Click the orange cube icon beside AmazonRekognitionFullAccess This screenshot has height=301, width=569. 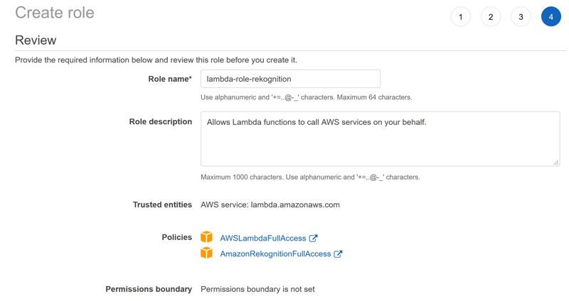206,253
